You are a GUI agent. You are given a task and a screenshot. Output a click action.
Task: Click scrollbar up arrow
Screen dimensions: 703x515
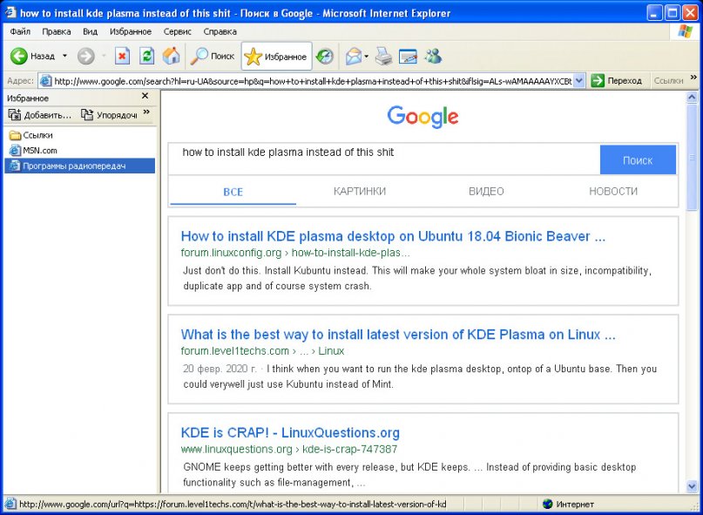[692, 98]
